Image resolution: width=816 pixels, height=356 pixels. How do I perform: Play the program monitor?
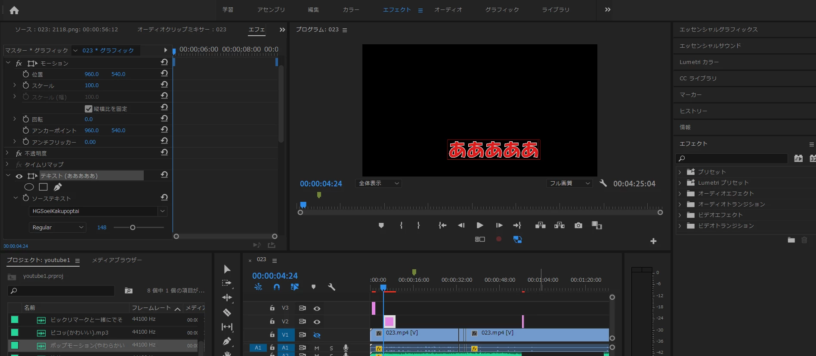(480, 225)
